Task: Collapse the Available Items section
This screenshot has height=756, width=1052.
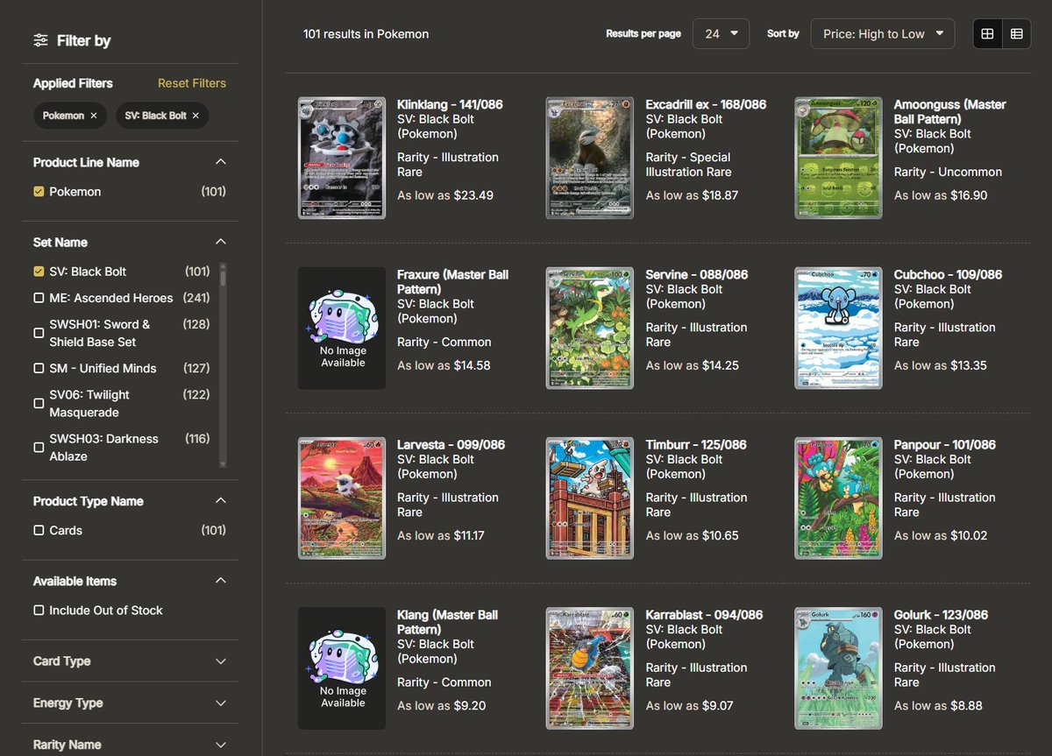Action: [220, 581]
